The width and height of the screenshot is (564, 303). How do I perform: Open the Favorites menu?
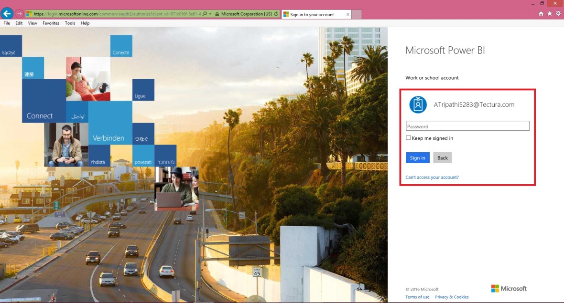coord(51,23)
